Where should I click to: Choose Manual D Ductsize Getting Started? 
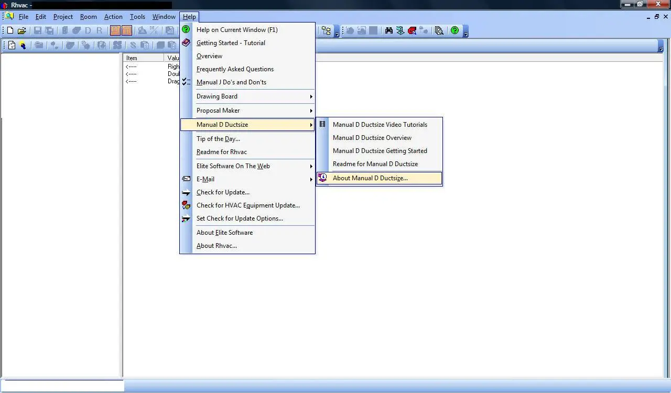point(380,151)
